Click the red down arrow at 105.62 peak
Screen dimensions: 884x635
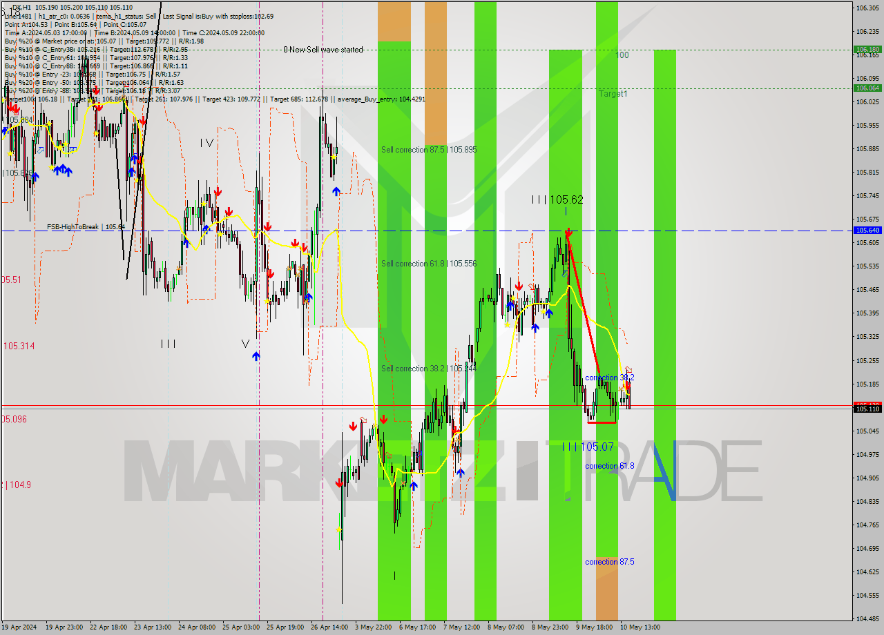[x=568, y=233]
